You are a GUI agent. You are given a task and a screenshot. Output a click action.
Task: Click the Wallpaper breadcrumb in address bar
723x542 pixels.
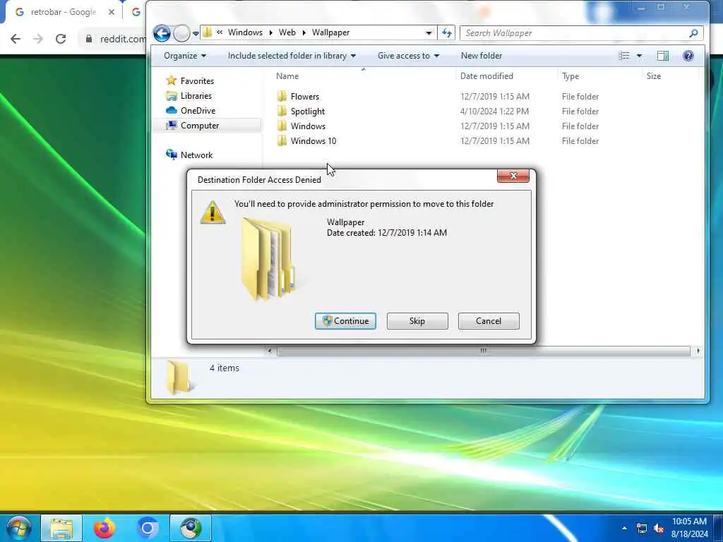pyautogui.click(x=330, y=32)
